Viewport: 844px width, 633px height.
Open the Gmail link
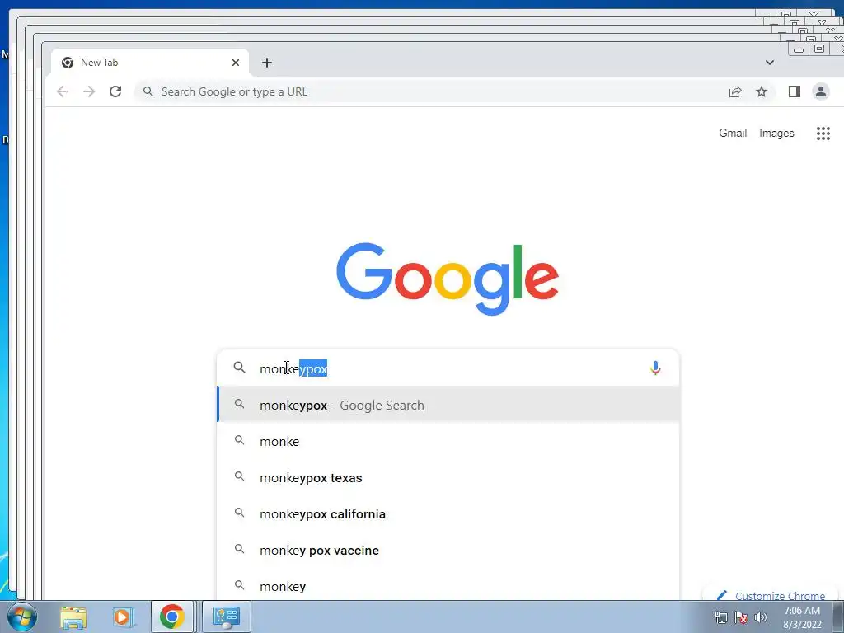(733, 133)
